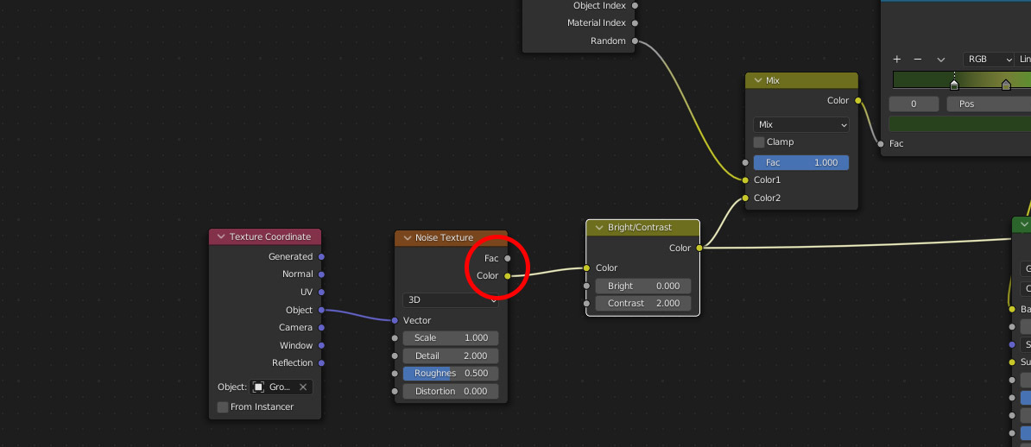Click the Object output socket of Texture Coordinate
This screenshot has height=447, width=1031.
click(x=321, y=310)
